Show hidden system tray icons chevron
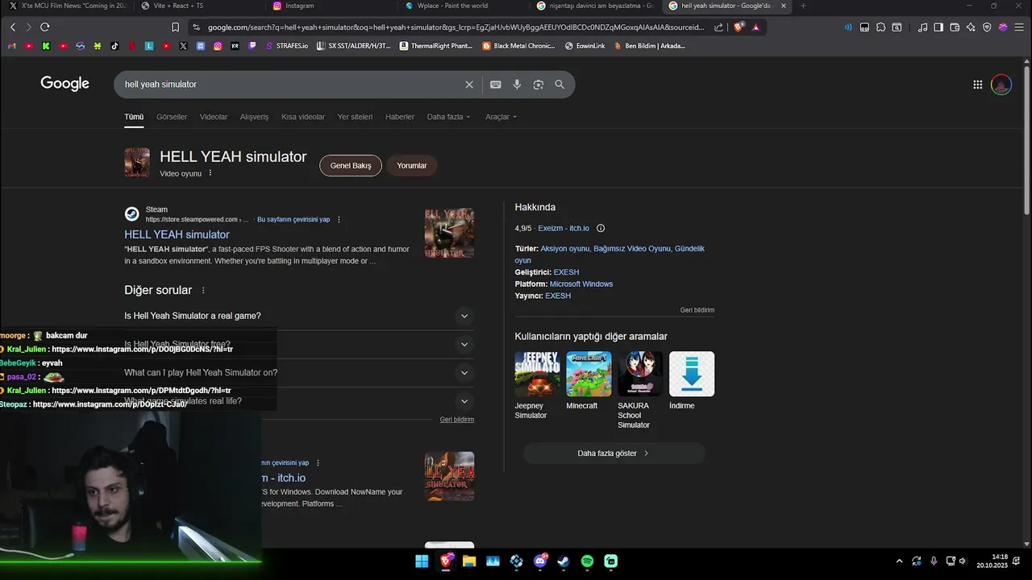Viewport: 1032px width, 580px height. pos(899,561)
